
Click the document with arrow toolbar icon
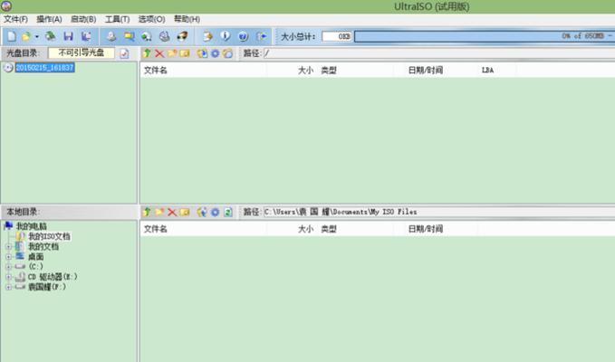coord(207,36)
